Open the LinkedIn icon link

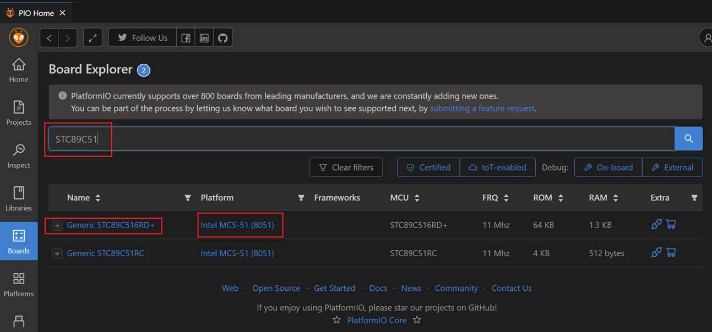click(204, 38)
